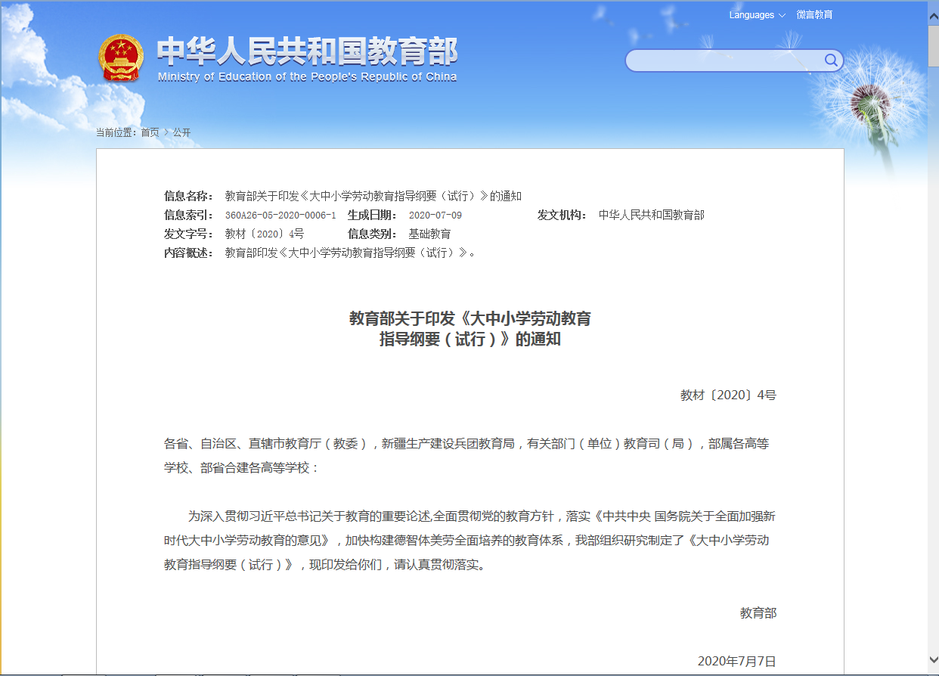The width and height of the screenshot is (939, 676).
Task: Click the 信息类别 label
Action: pos(373,234)
